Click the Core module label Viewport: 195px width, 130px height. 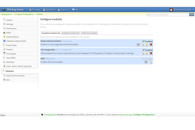(x=147, y=59)
